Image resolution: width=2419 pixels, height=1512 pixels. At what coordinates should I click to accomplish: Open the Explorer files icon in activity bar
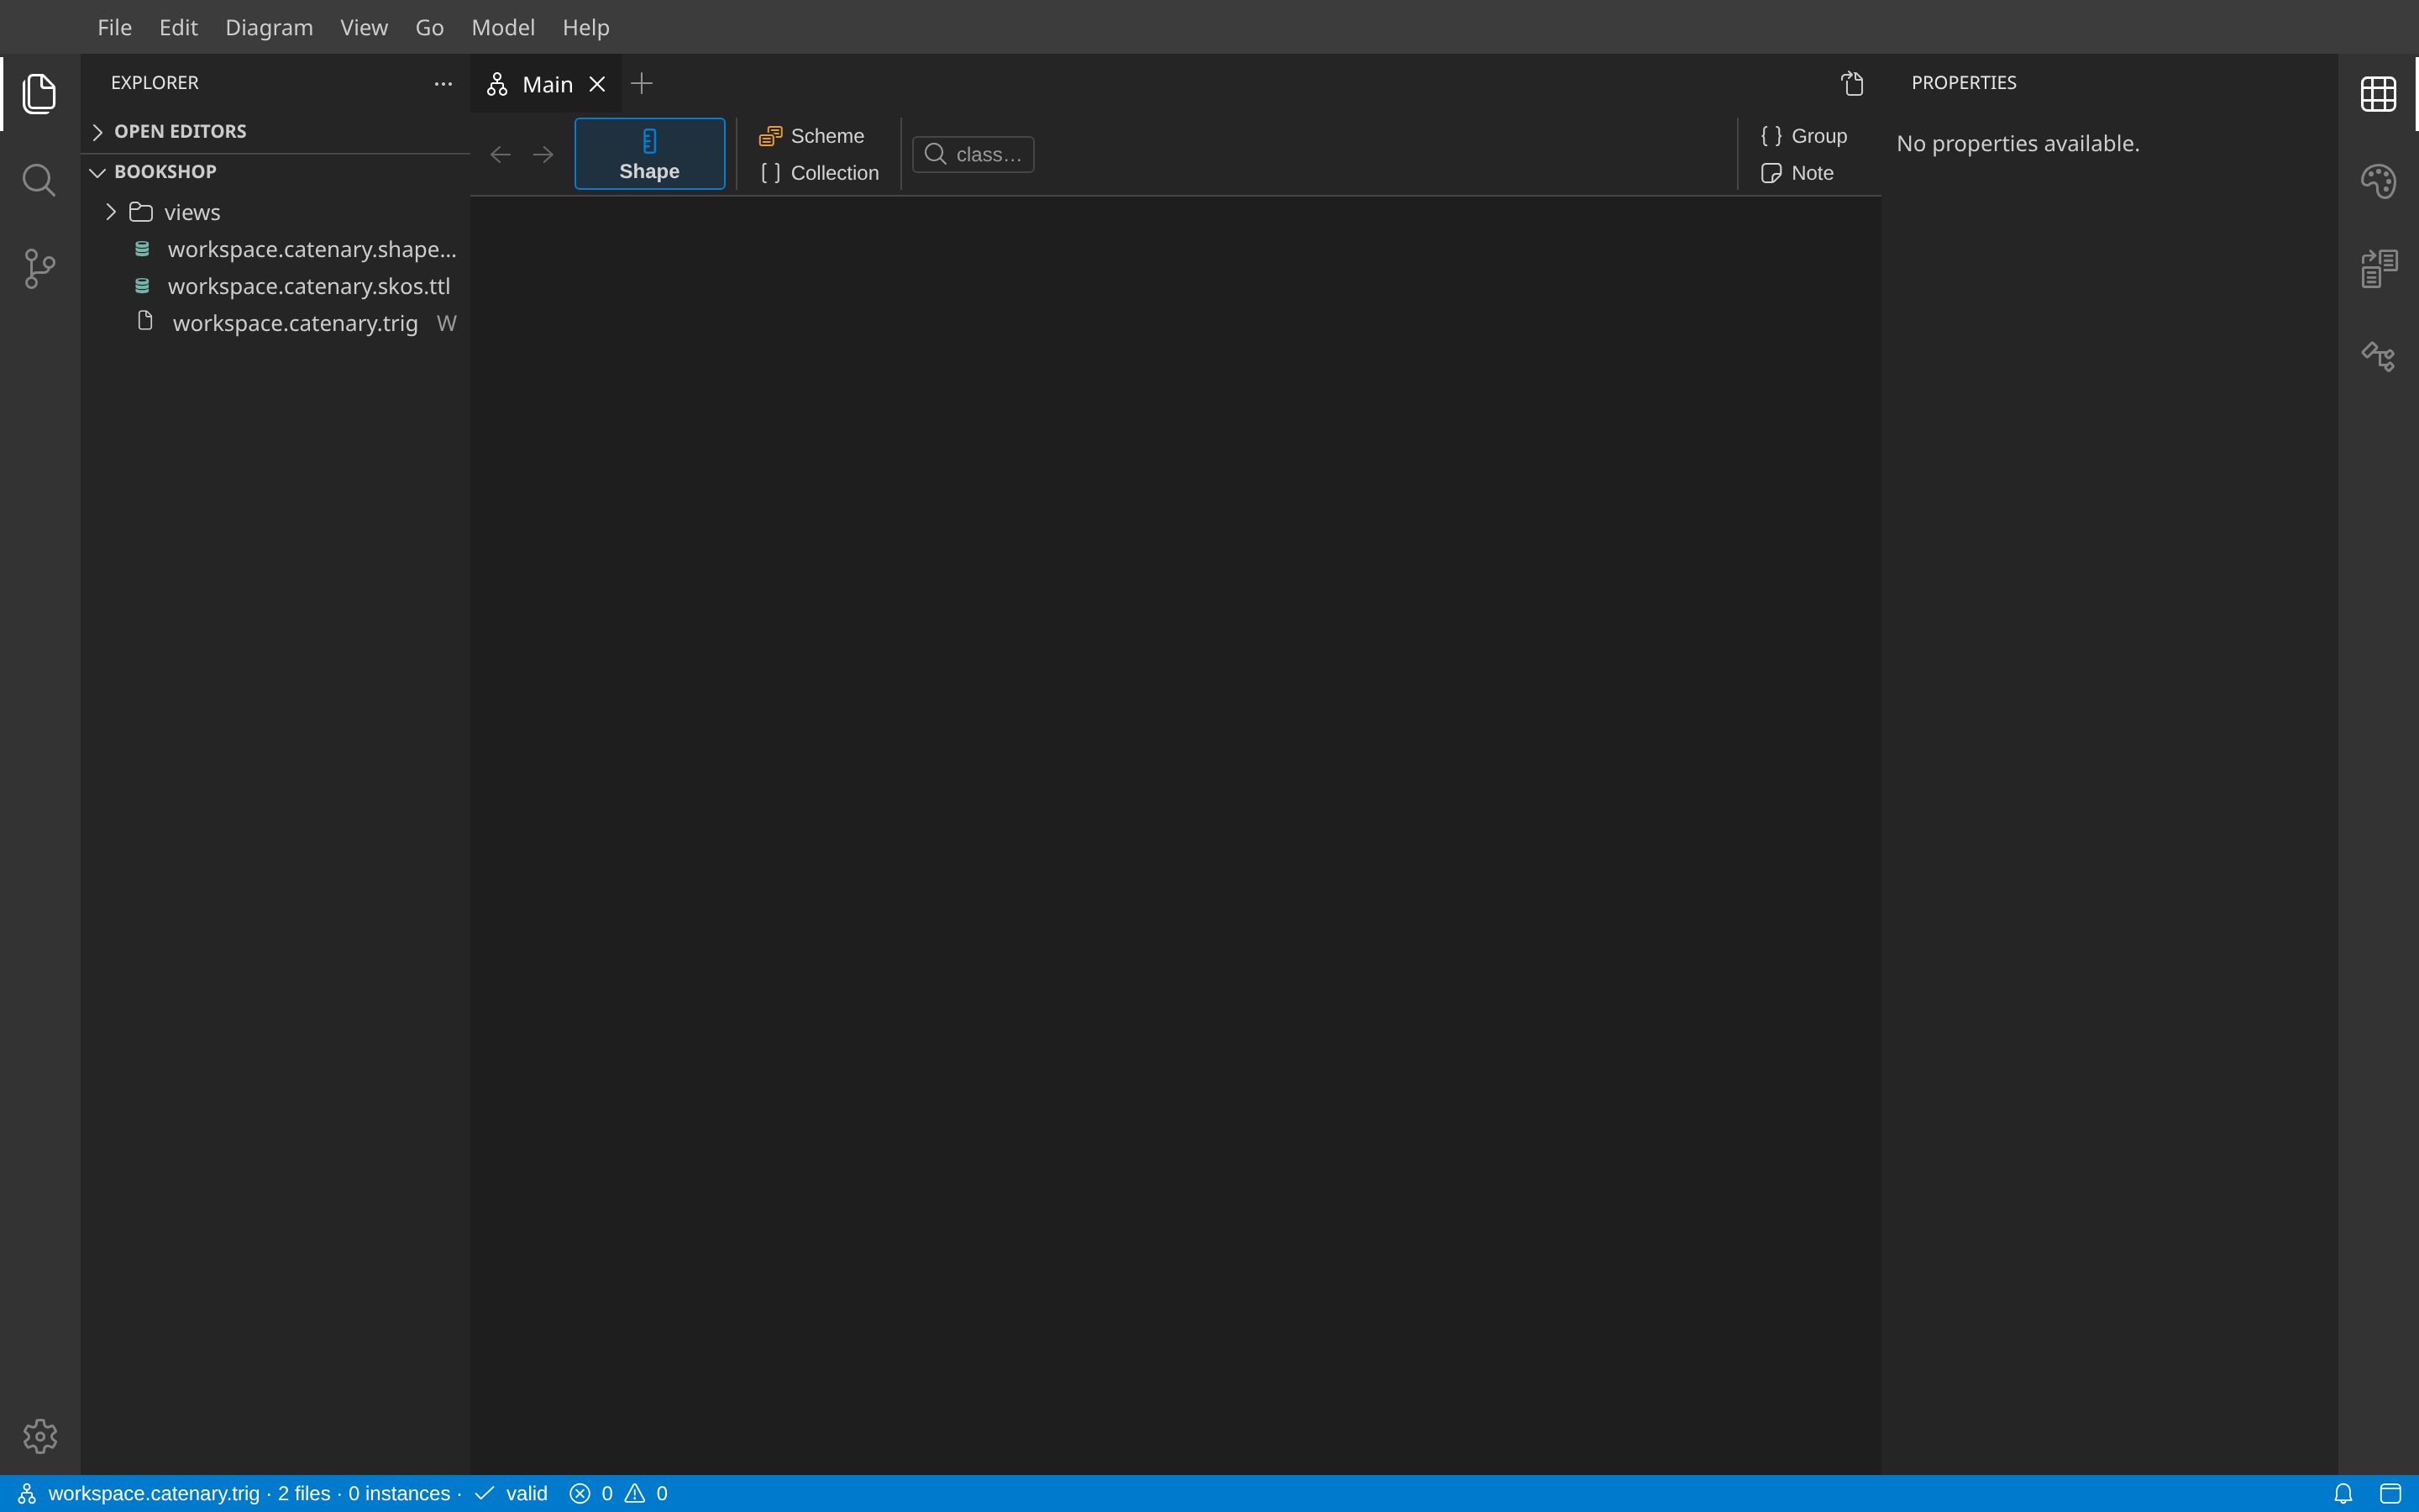39,93
